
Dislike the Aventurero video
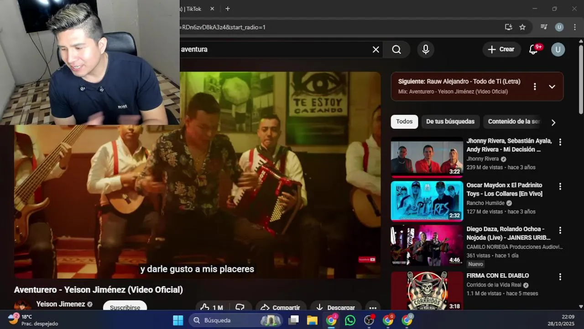(240, 308)
